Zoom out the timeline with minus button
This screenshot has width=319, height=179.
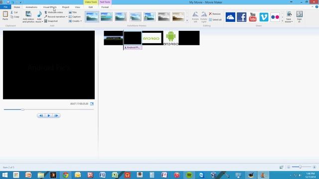[289, 167]
